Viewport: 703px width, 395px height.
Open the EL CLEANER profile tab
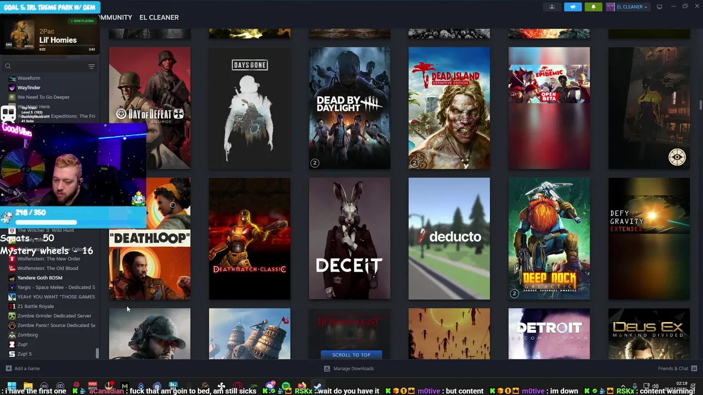(159, 18)
